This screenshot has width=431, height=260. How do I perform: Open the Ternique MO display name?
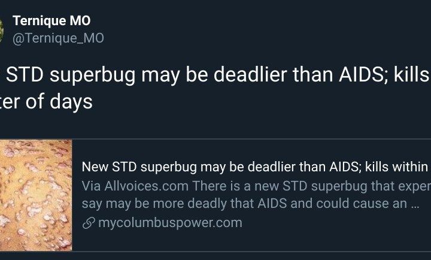coord(51,22)
